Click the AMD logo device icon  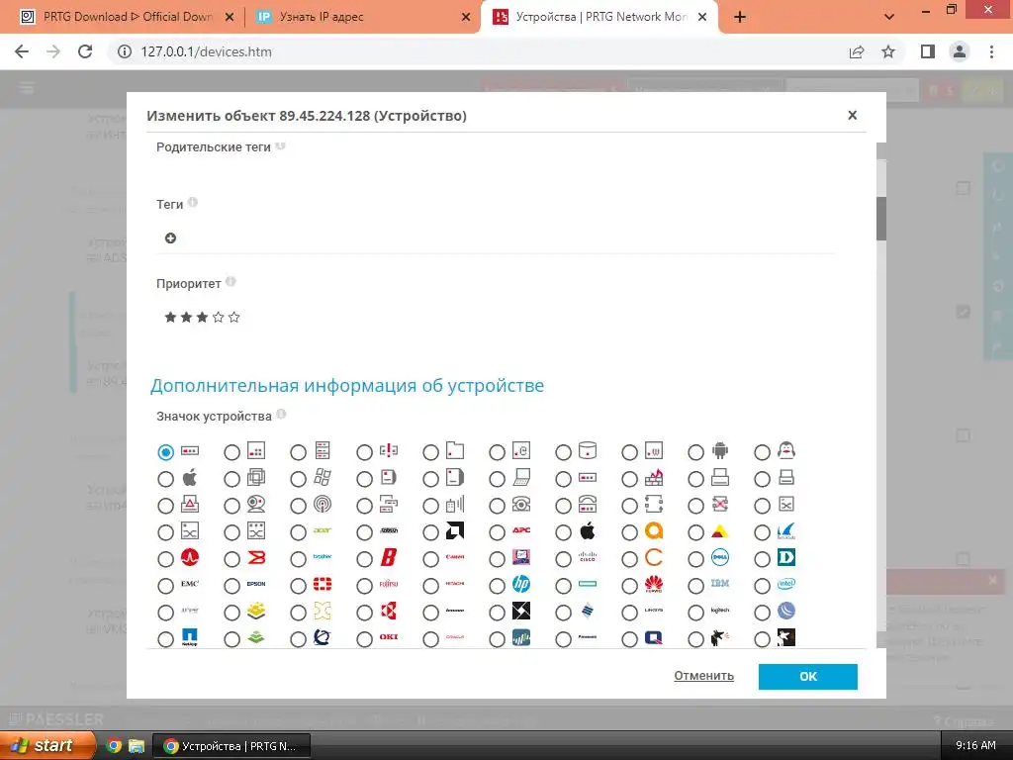click(455, 530)
